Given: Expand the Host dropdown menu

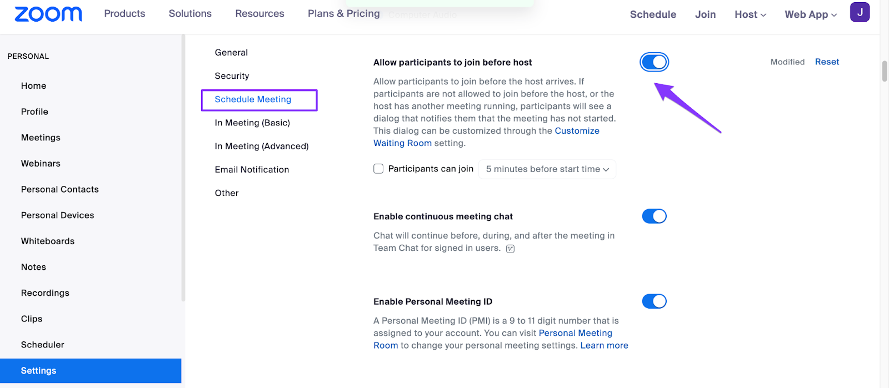Looking at the screenshot, I should click(x=750, y=14).
